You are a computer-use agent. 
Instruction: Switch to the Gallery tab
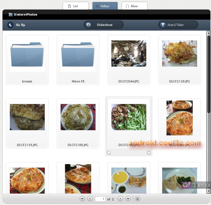tap(105, 6)
